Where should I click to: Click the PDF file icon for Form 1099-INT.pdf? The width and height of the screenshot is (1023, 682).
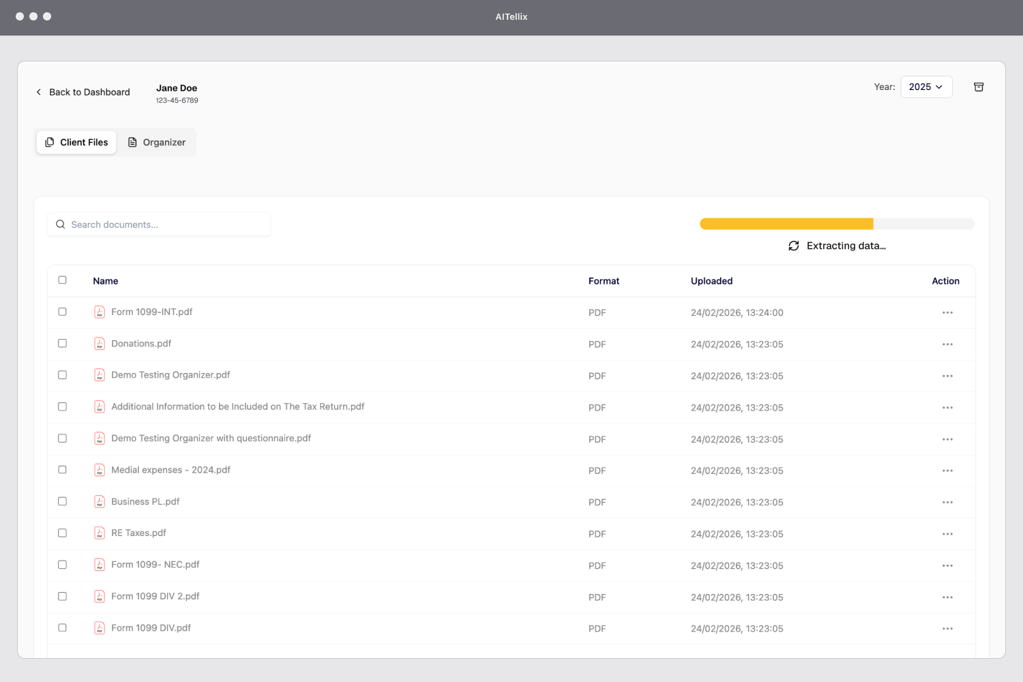[x=100, y=312]
